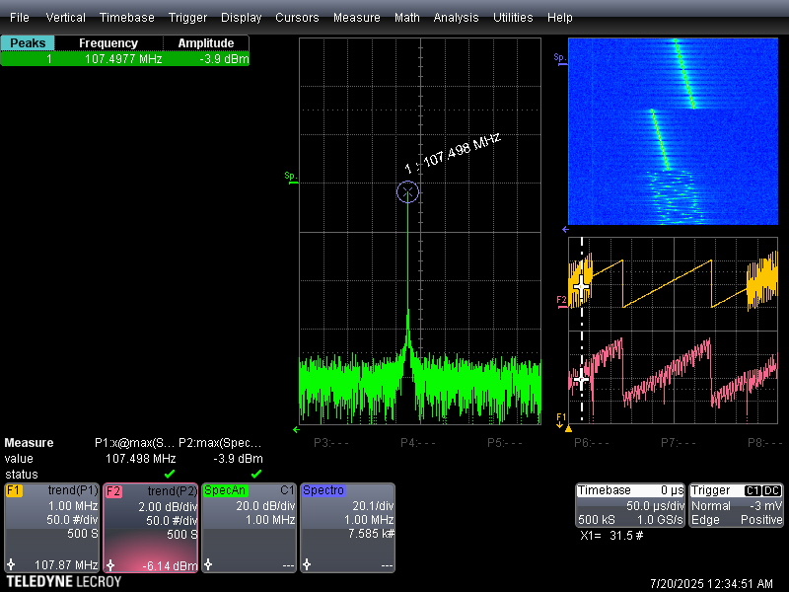Click the orange trigger position triangle
The height and width of the screenshot is (592, 789).
point(569,429)
